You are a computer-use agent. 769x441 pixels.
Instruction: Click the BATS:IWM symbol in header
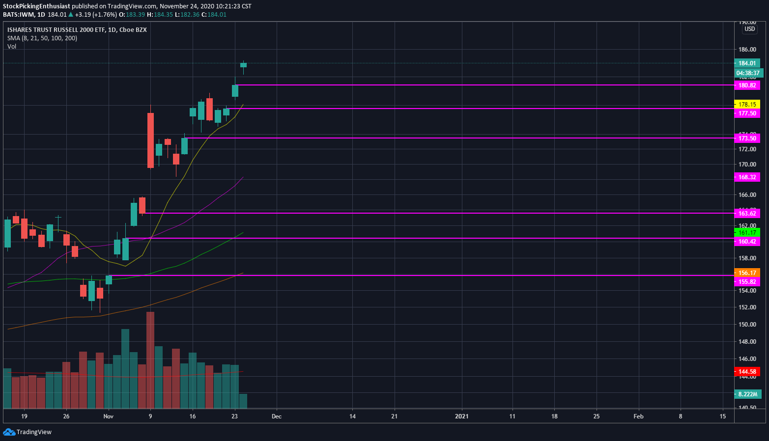(x=18, y=15)
